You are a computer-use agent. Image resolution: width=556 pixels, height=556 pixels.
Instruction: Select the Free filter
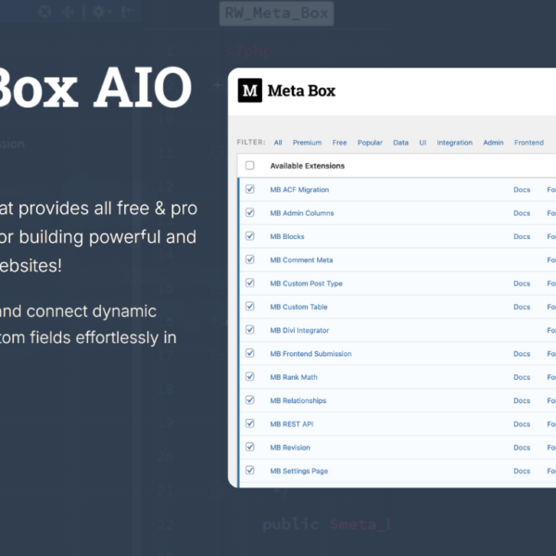(339, 143)
